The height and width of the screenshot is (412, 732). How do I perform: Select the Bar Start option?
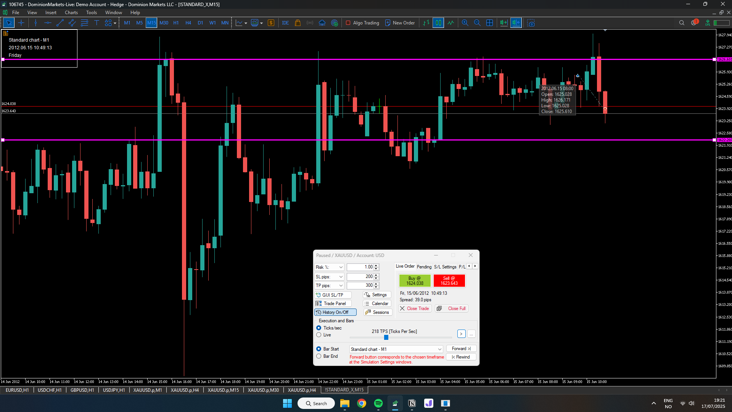click(319, 349)
